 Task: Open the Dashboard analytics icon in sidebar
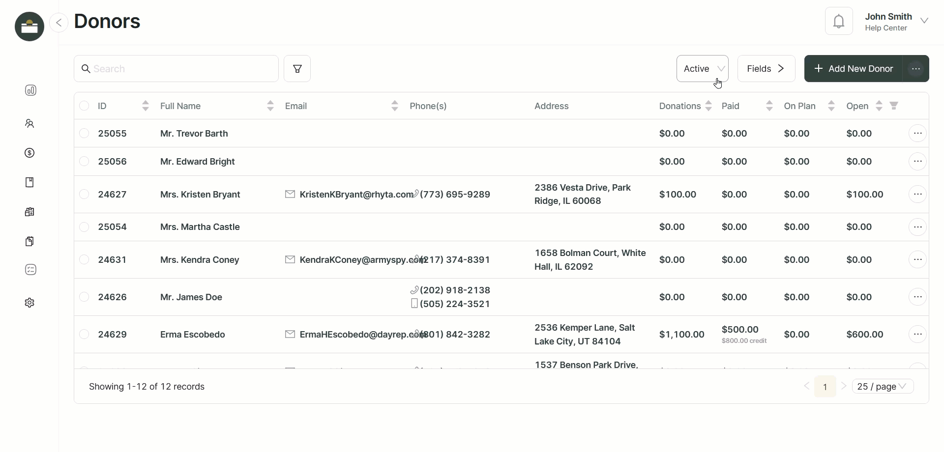pyautogui.click(x=30, y=90)
